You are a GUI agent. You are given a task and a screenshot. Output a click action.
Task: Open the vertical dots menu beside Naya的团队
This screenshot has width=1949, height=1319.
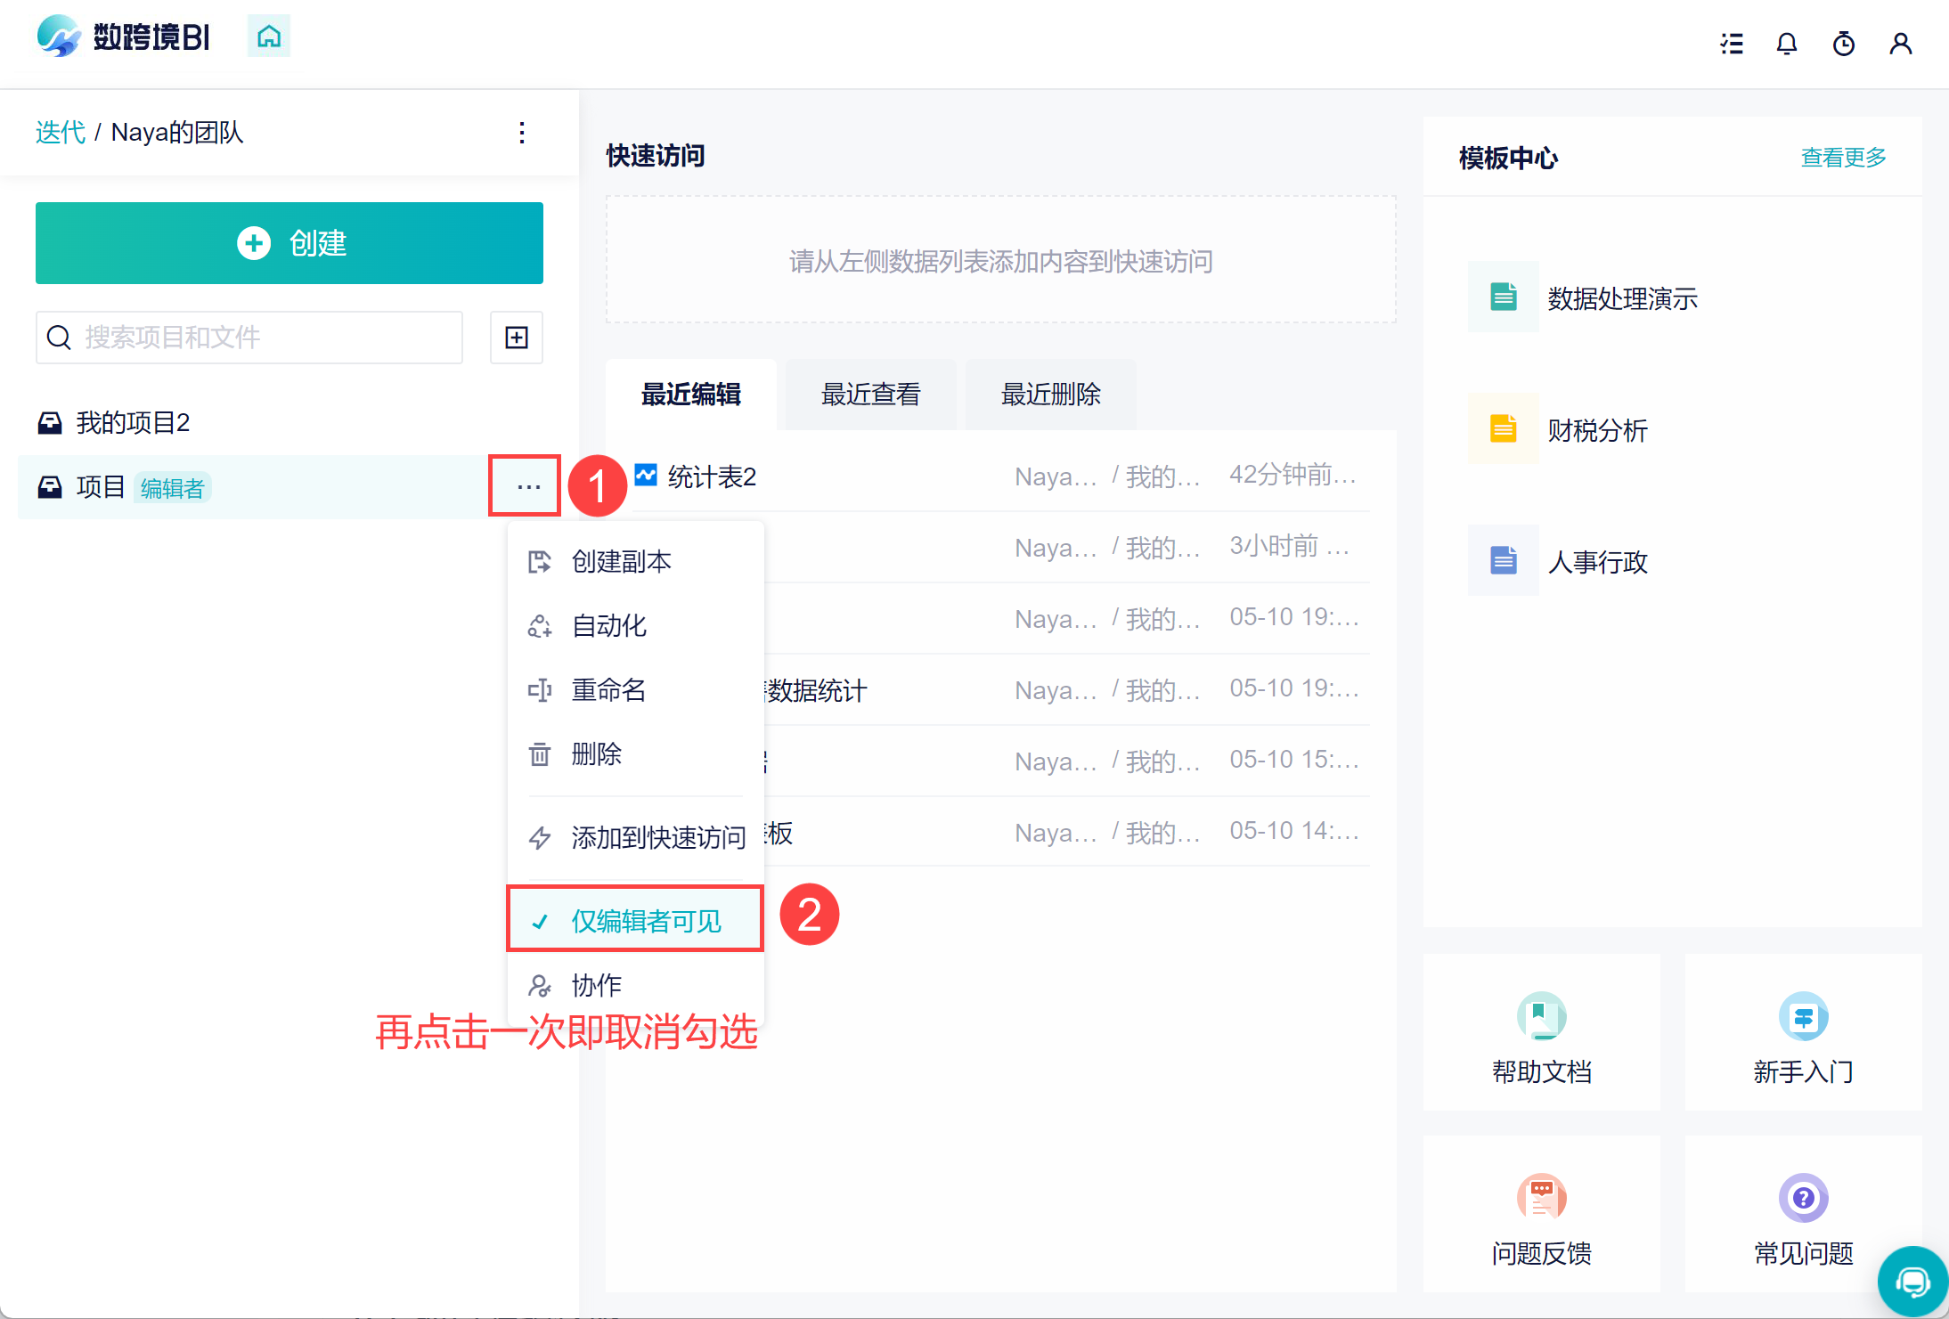[522, 133]
